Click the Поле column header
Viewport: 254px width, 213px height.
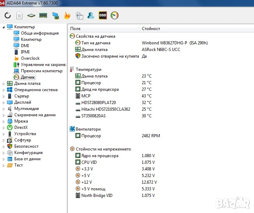coord(75,28)
